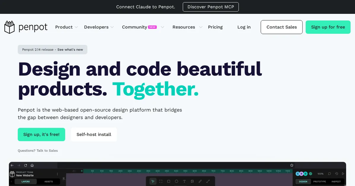Select the Board frame tool
This screenshot has height=186, width=355.
(161, 181)
